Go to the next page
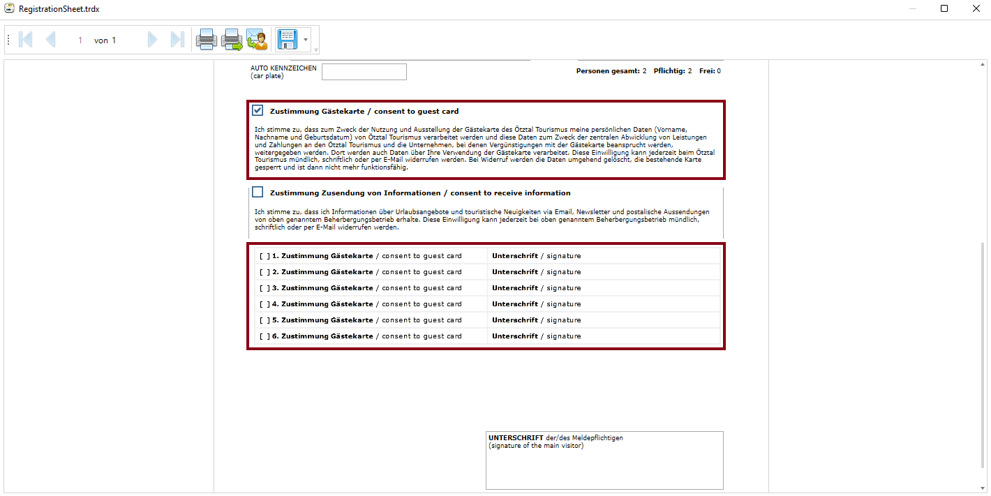Image resolution: width=991 pixels, height=496 pixels. 152,40
